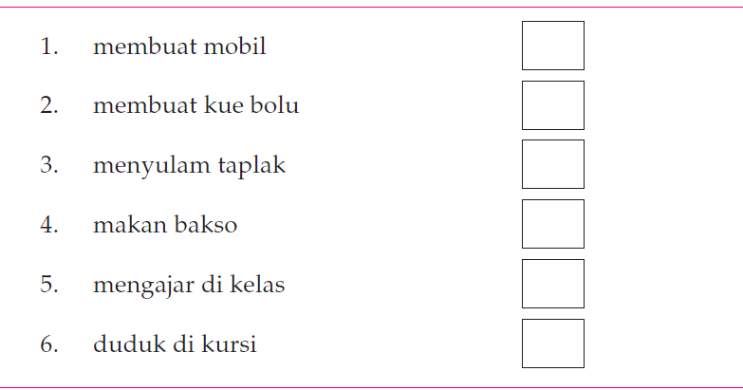This screenshot has width=743, height=390.
Task: Click the item number 4 label
Action: [x=49, y=225]
